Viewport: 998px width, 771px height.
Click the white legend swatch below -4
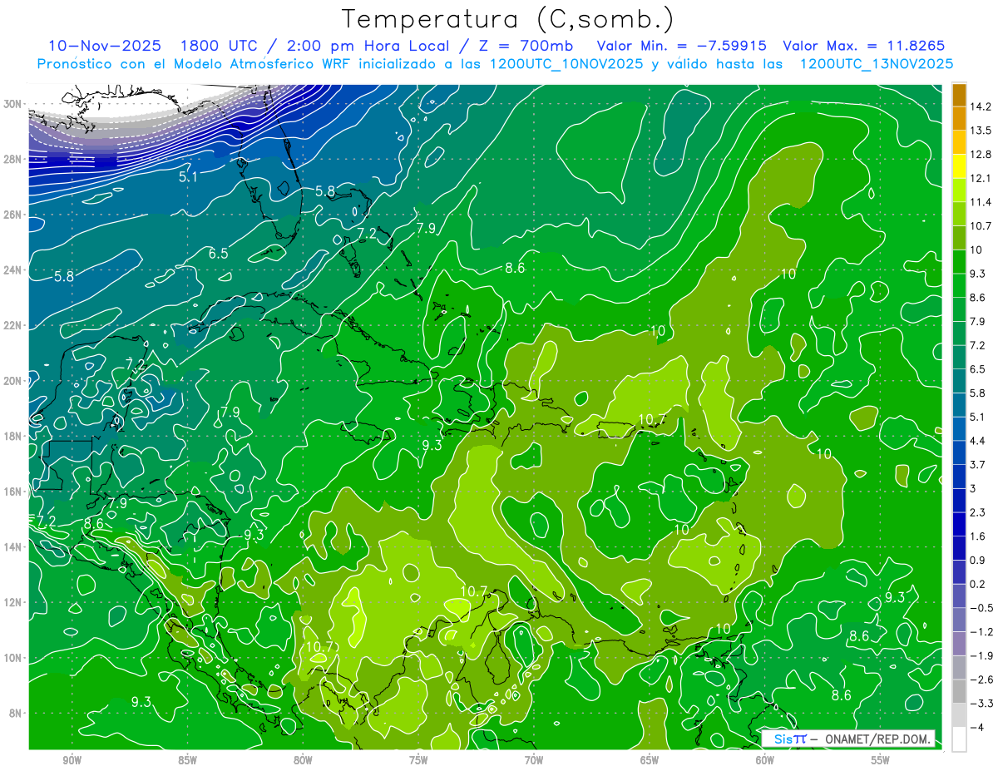(959, 739)
